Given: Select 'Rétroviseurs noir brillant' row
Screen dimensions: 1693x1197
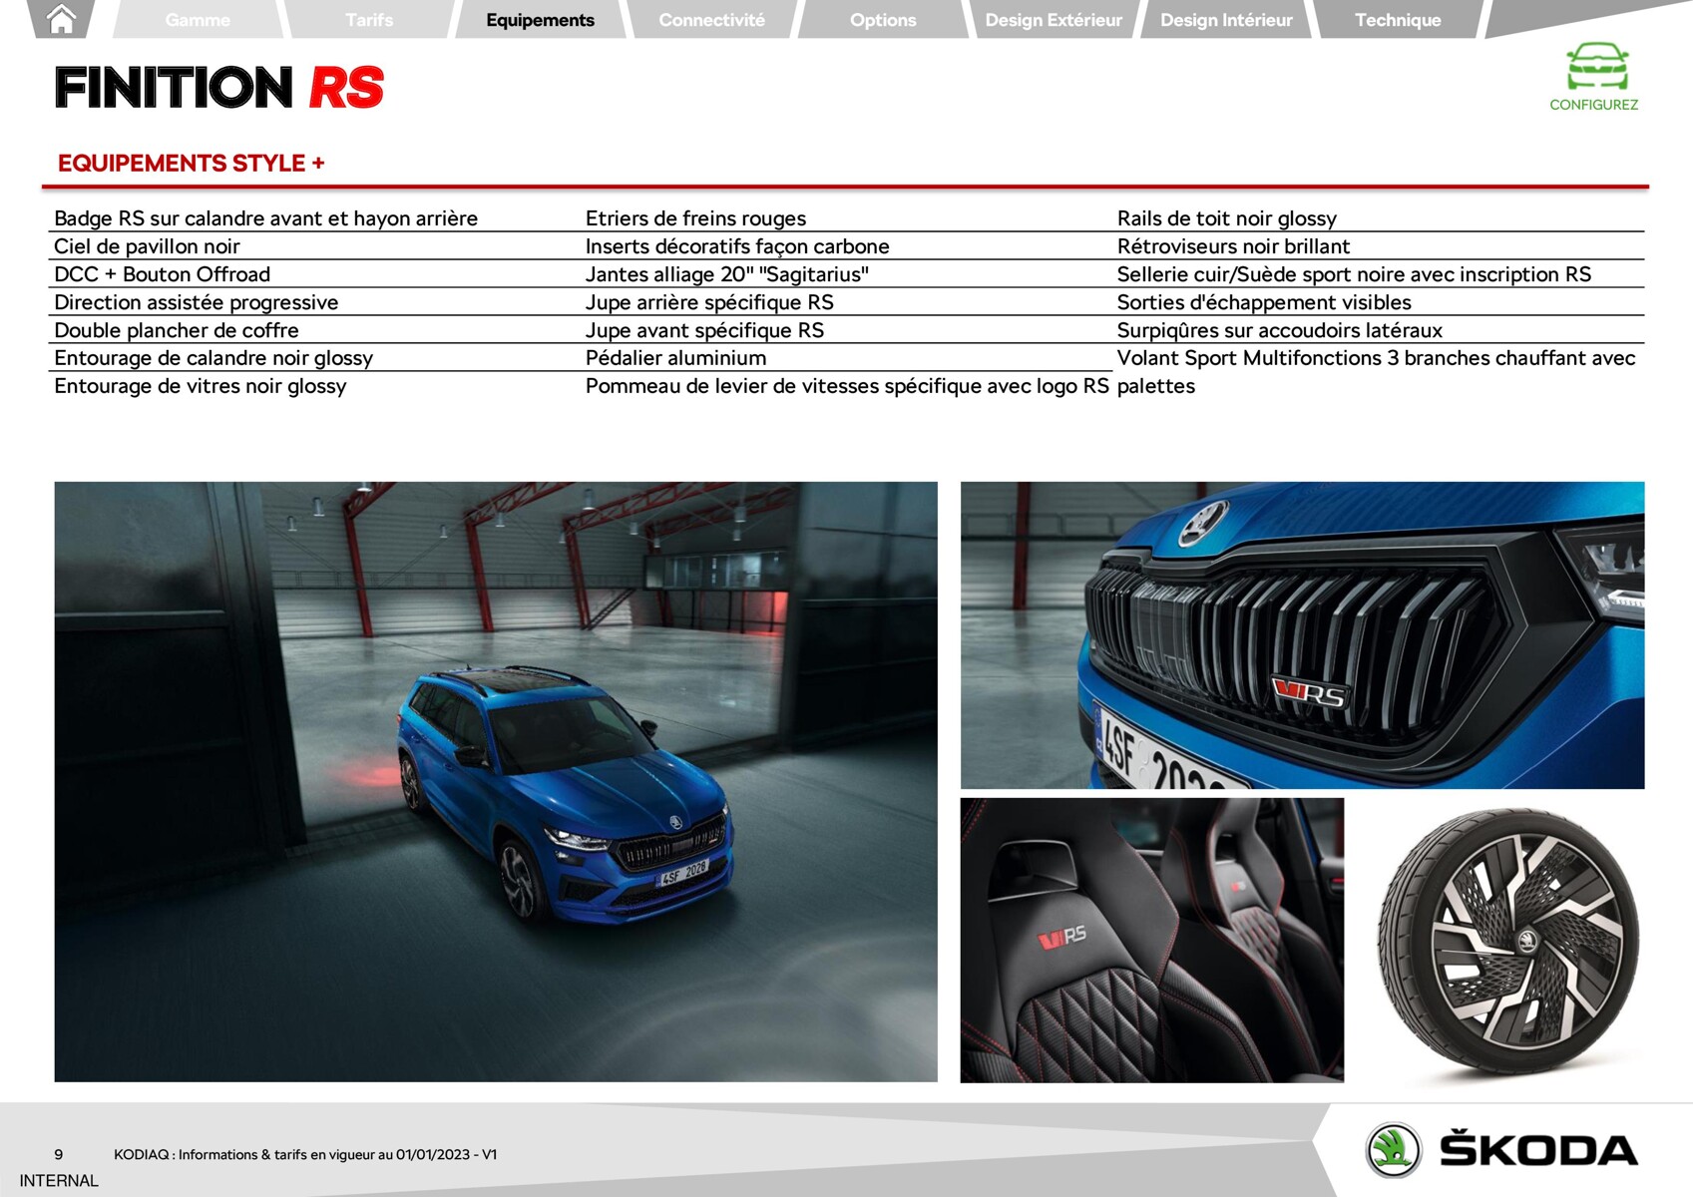Looking at the screenshot, I should [x=1233, y=246].
